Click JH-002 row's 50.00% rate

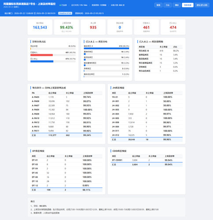(167, 106)
